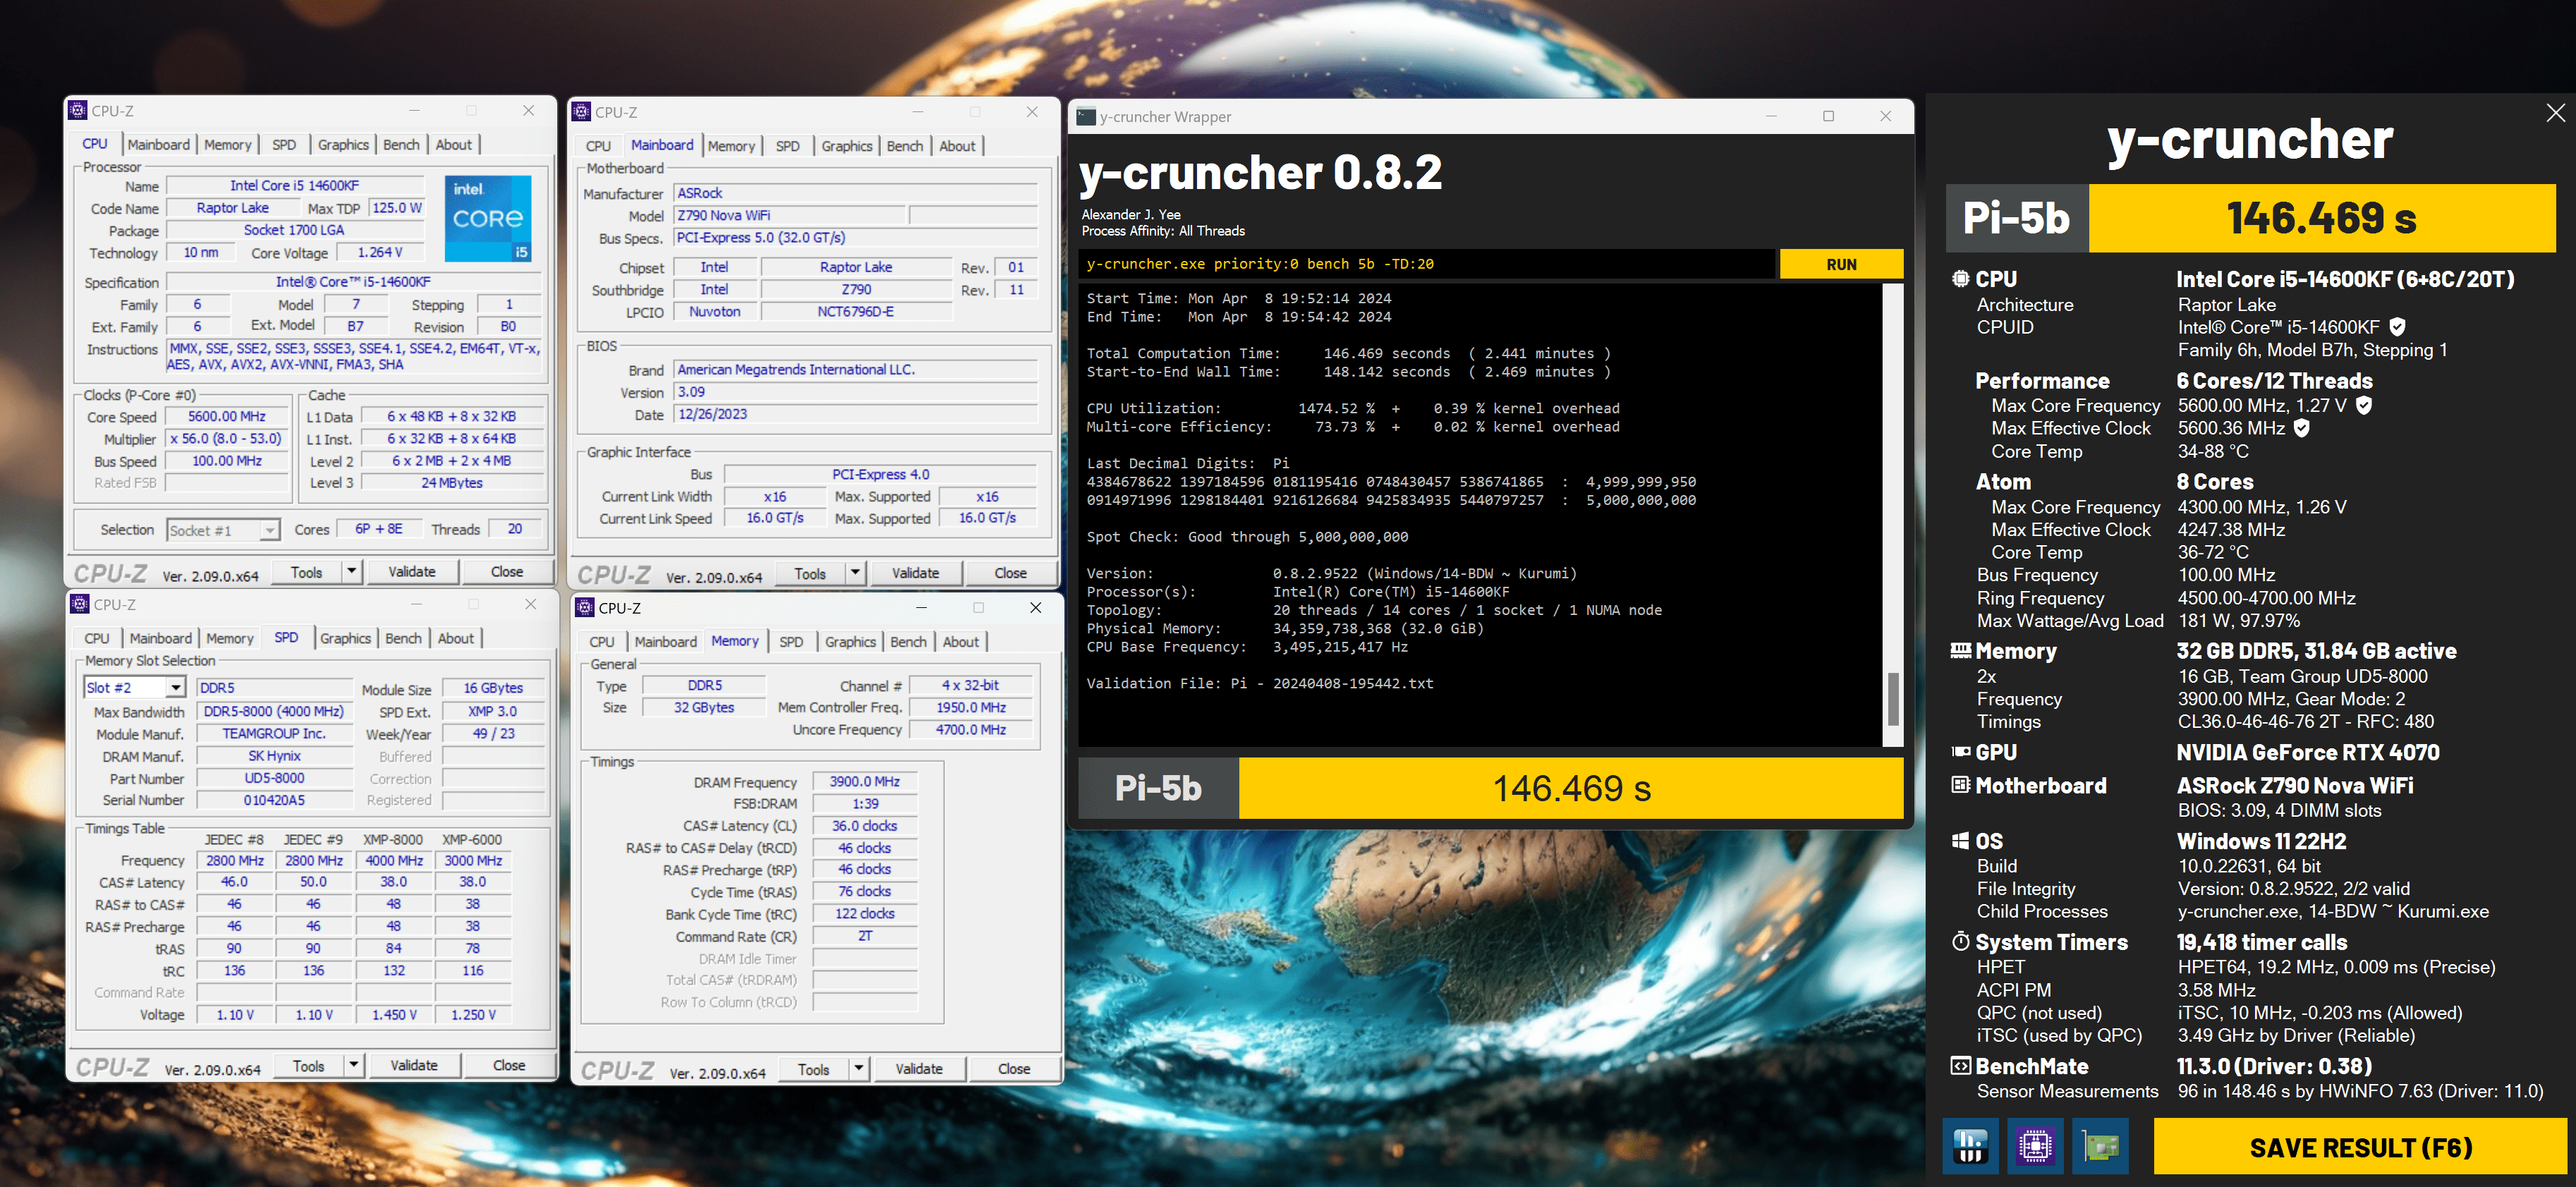2576x1187 pixels.
Task: Click the DRAM Frequency 3900.0 MHz value
Action: [x=864, y=782]
